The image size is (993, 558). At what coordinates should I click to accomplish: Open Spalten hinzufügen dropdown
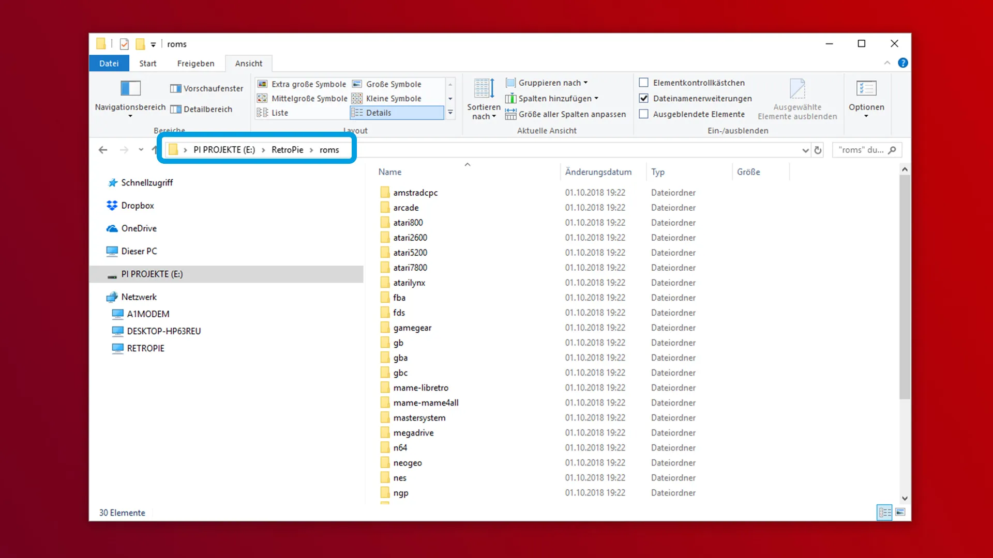[552, 98]
